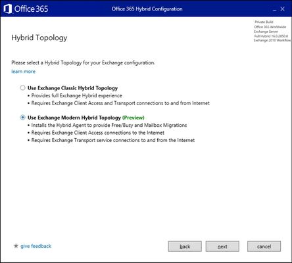
Task: Click the Installs the Hybrid Agent bullet line
Action: click(x=109, y=125)
